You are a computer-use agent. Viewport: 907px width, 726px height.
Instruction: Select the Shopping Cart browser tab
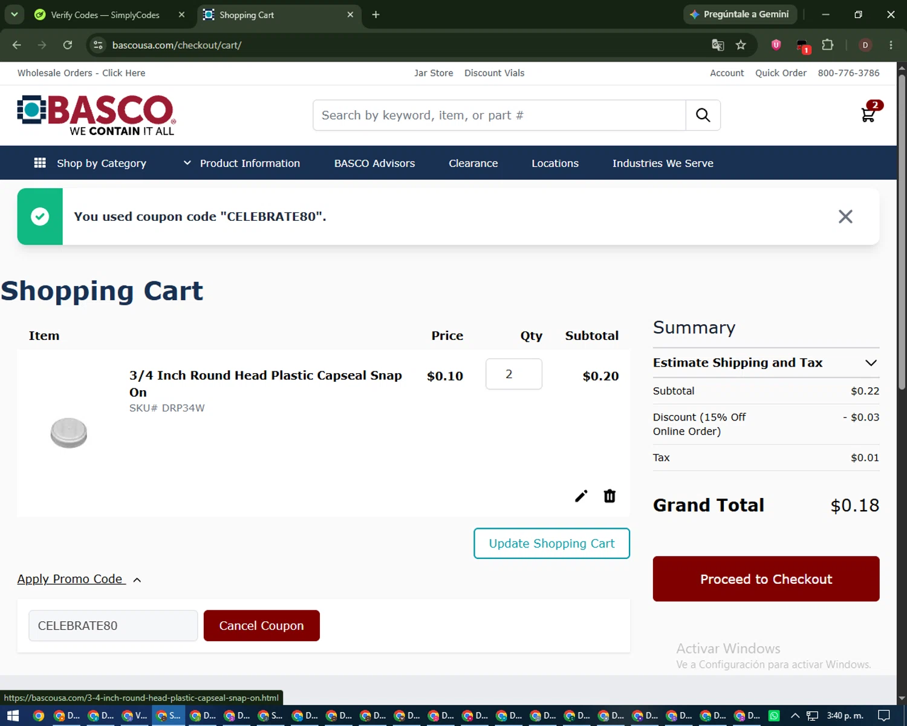(x=275, y=15)
